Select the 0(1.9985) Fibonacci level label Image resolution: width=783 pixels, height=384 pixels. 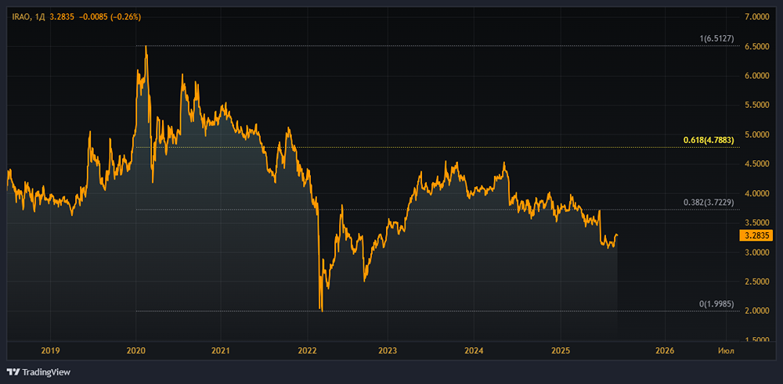716,303
